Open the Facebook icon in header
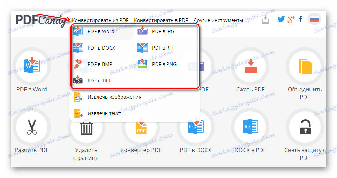 (x=301, y=19)
